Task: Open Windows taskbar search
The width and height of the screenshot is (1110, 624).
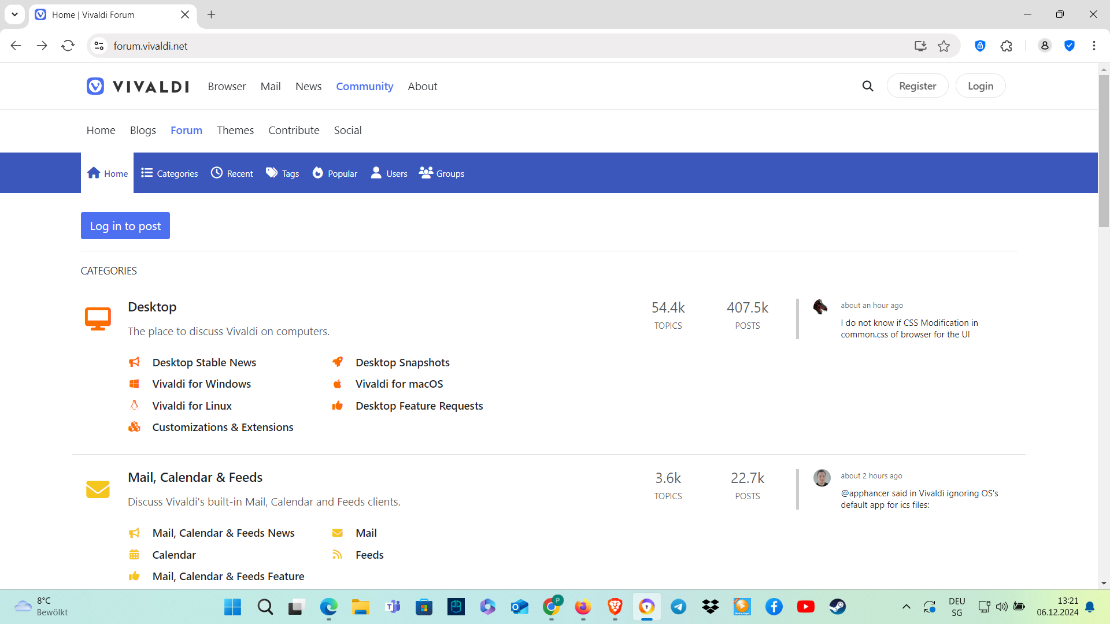Action: coord(265,607)
